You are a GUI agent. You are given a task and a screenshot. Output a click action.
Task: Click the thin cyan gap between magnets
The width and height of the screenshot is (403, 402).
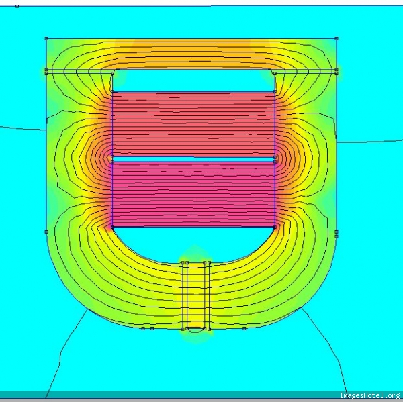click(193, 159)
